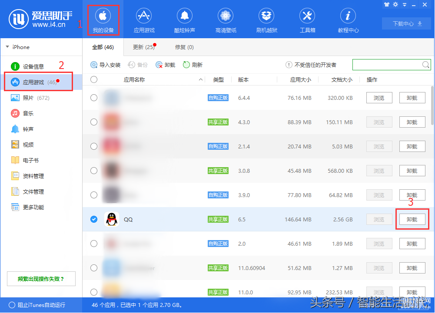Open 电子书 in the sidebar

(x=25, y=160)
